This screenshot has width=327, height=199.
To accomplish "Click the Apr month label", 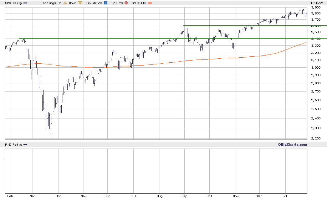I will pyautogui.click(x=59, y=196).
